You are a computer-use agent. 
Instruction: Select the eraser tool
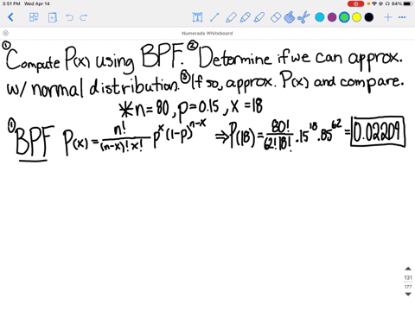tap(276, 17)
